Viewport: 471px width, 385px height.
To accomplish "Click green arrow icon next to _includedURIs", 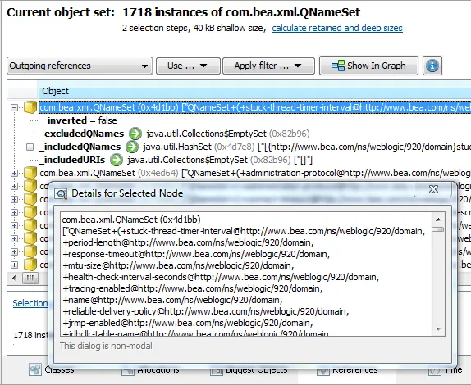I will pyautogui.click(x=117, y=160).
